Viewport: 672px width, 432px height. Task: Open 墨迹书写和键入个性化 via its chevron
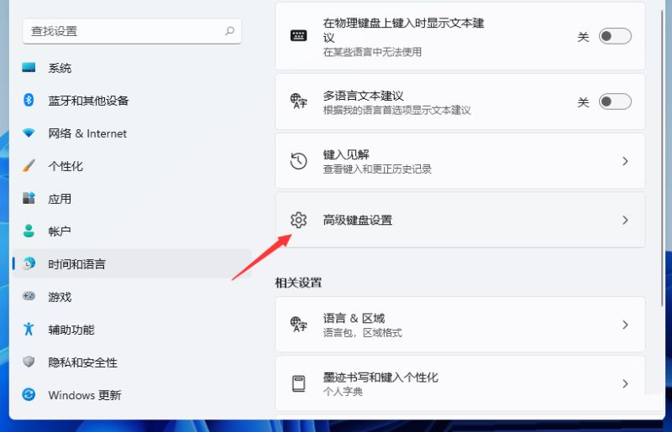click(625, 384)
